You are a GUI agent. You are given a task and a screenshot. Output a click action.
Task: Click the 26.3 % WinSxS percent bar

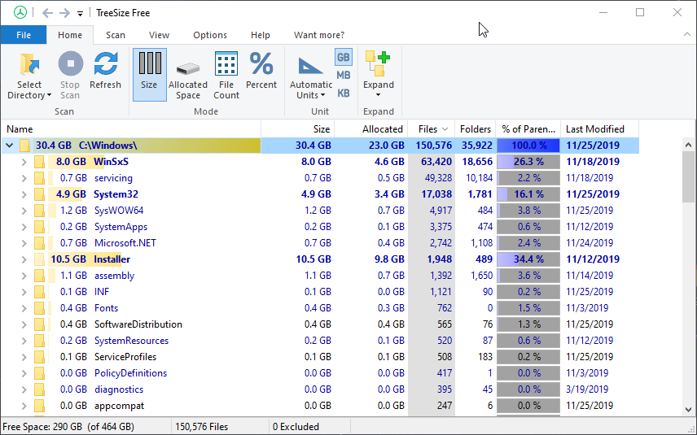tap(528, 162)
